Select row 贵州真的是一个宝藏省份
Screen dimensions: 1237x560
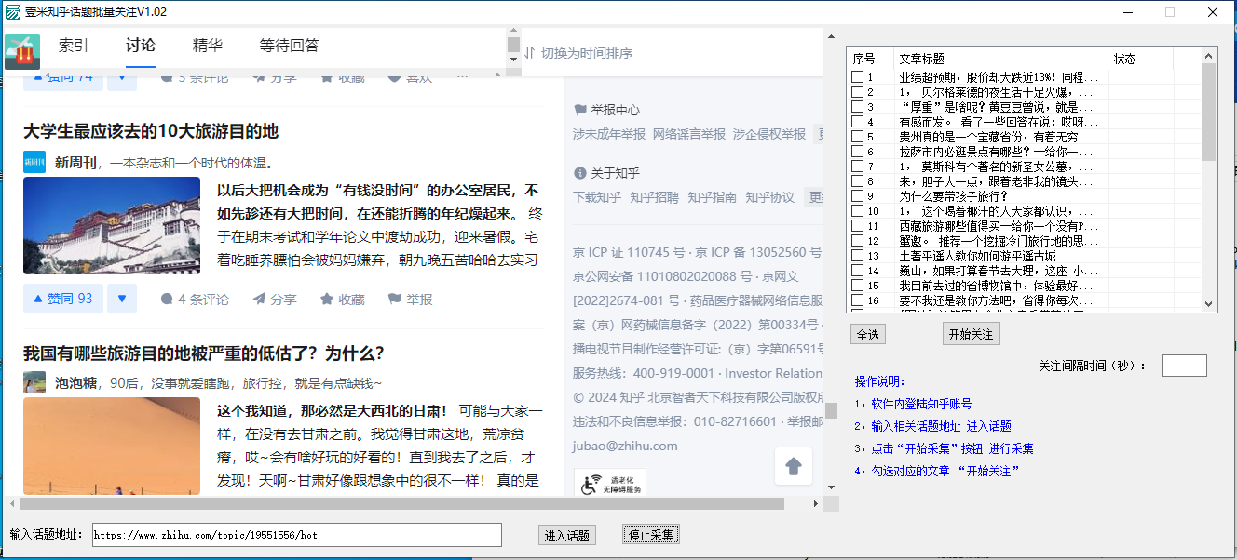1024,137
